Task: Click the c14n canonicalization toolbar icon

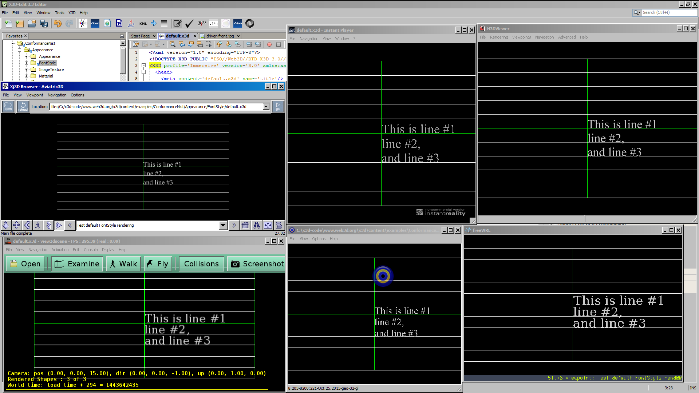Action: (214, 24)
